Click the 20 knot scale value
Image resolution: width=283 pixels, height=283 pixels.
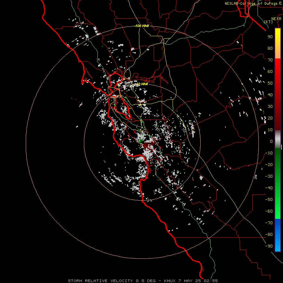click(270, 118)
